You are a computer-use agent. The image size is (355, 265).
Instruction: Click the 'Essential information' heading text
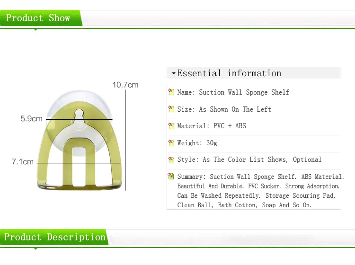[x=229, y=73]
